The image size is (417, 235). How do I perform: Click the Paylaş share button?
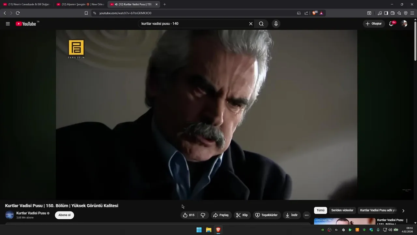click(x=221, y=215)
